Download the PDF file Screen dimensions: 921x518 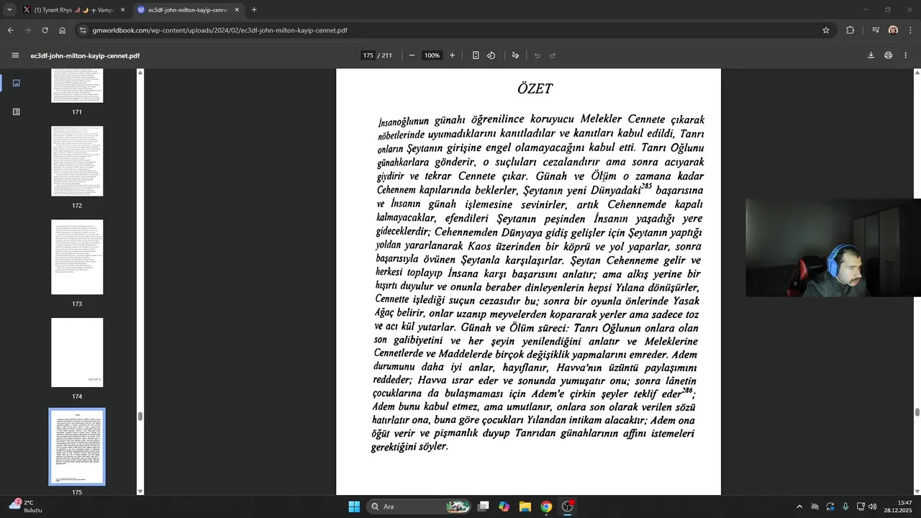[871, 55]
